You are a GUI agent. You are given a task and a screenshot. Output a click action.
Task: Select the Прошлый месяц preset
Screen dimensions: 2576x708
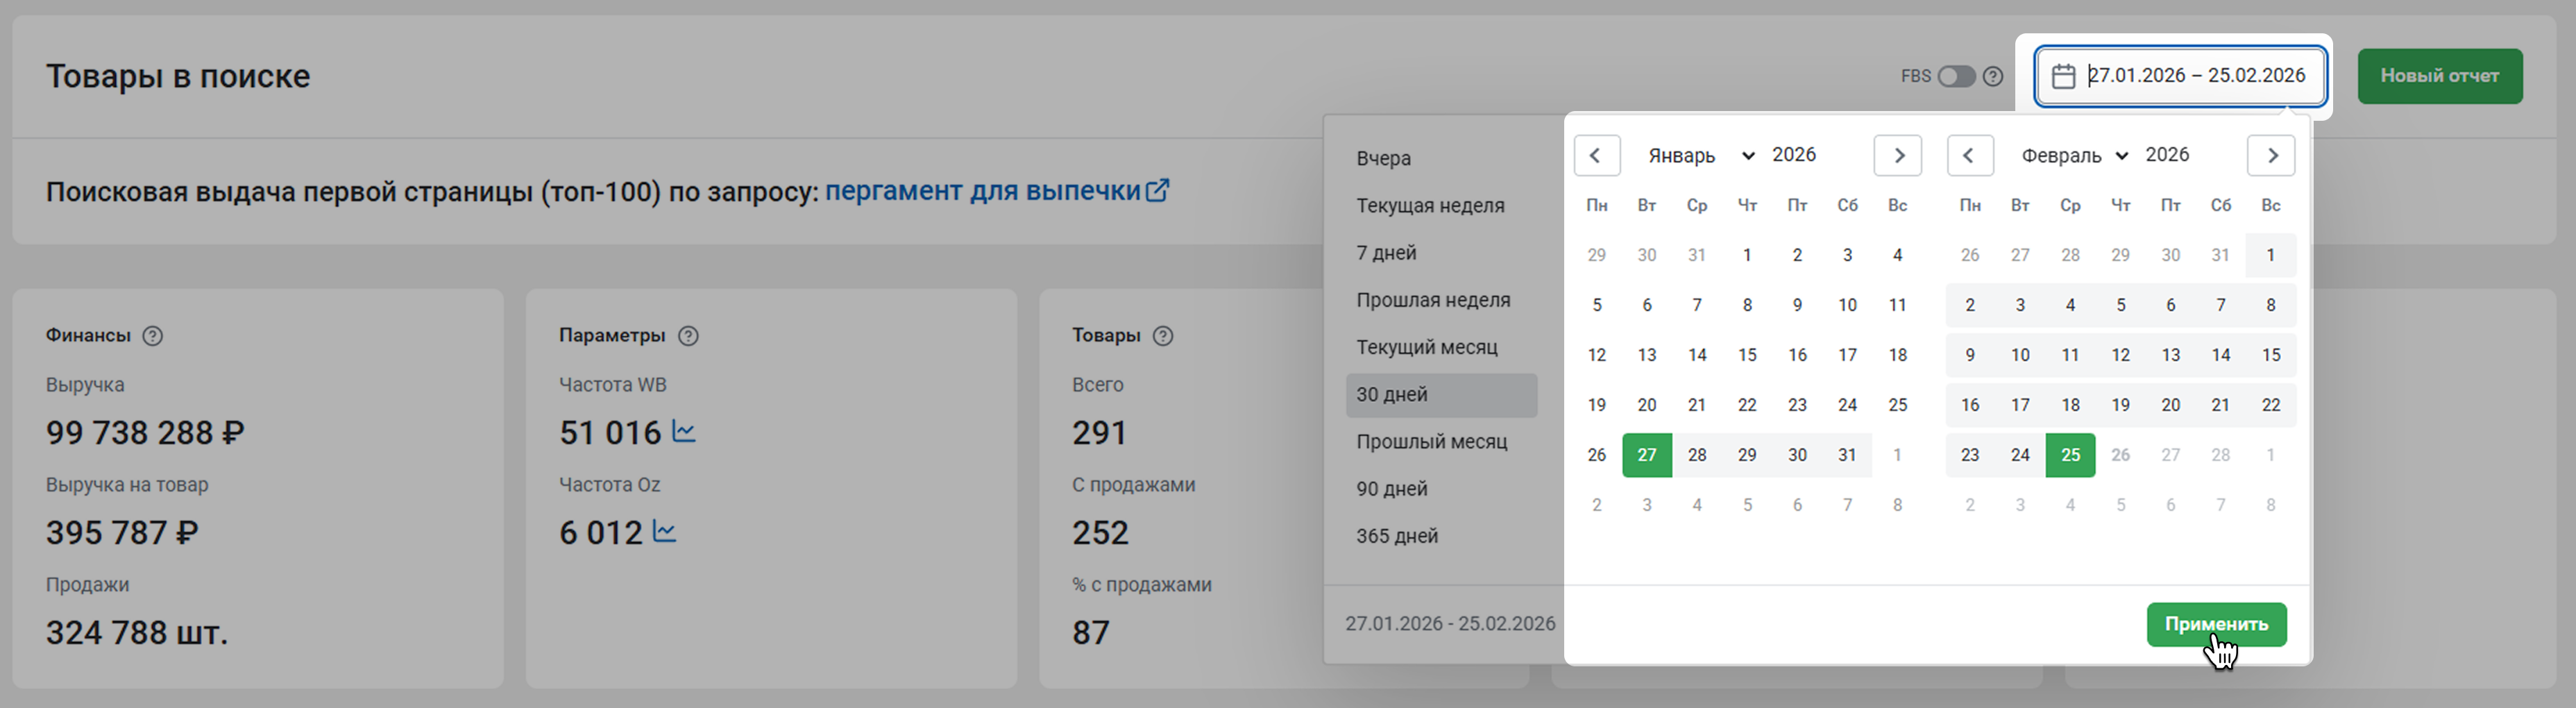(x=1431, y=442)
